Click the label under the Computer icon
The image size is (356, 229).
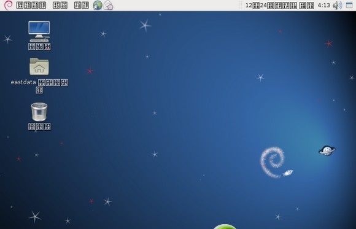[x=39, y=47]
